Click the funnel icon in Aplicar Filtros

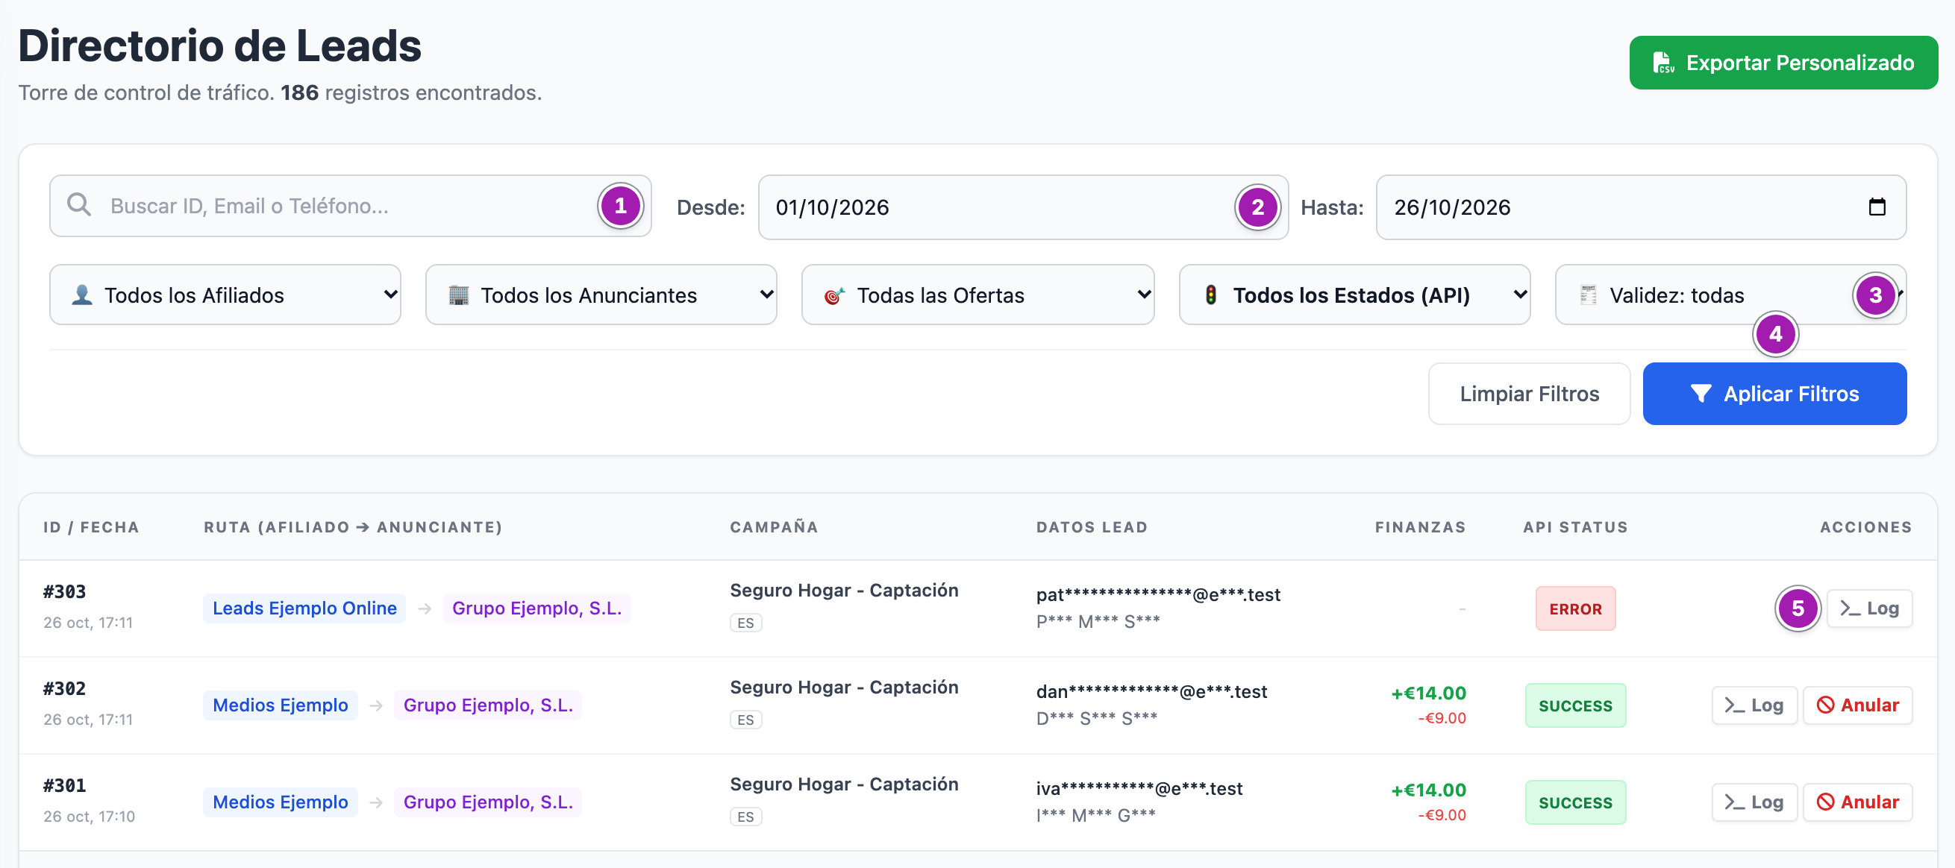(1700, 394)
